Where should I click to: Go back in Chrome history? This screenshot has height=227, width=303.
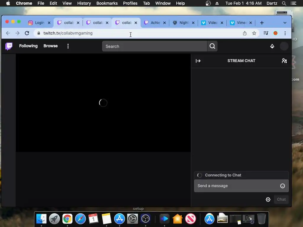point(8,33)
